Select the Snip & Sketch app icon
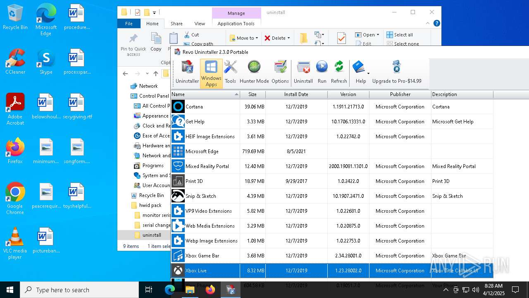This screenshot has height=298, width=529. point(178,196)
